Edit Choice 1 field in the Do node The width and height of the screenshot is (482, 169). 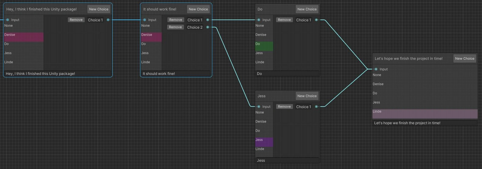pos(304,20)
